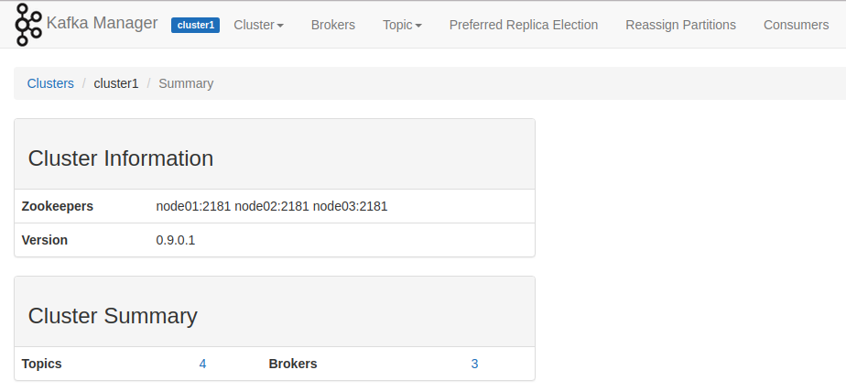Image resolution: width=846 pixels, height=392 pixels.
Task: Click cluster1 in the breadcrumb
Action: pos(116,83)
